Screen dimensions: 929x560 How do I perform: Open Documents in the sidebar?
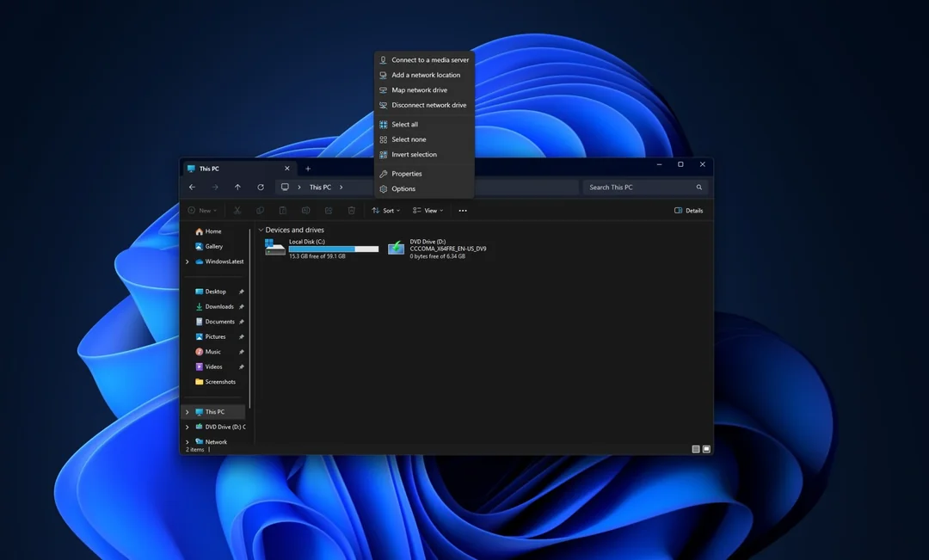[x=214, y=322]
